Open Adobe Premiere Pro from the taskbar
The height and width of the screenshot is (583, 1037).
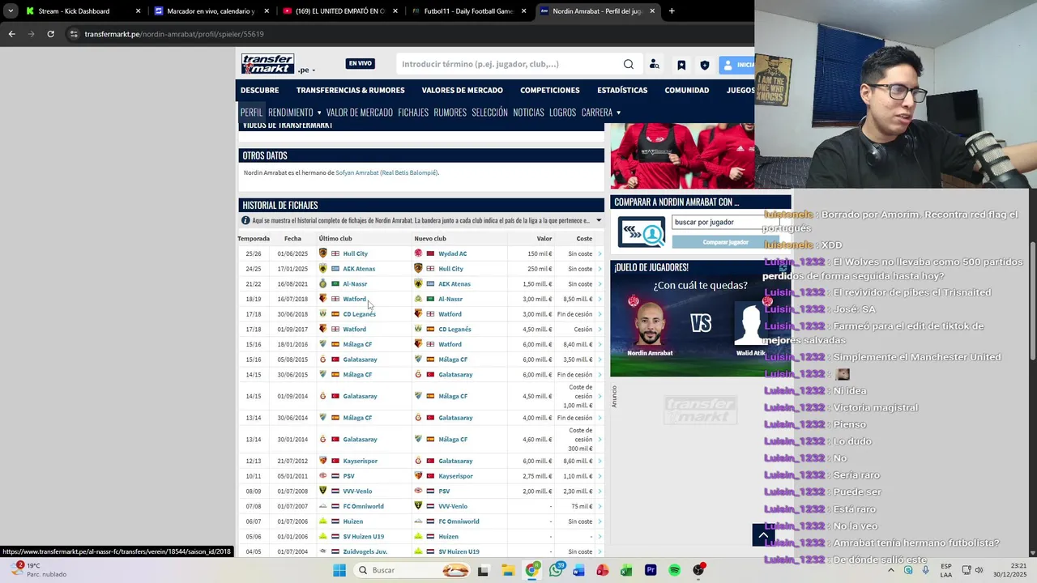(x=651, y=570)
